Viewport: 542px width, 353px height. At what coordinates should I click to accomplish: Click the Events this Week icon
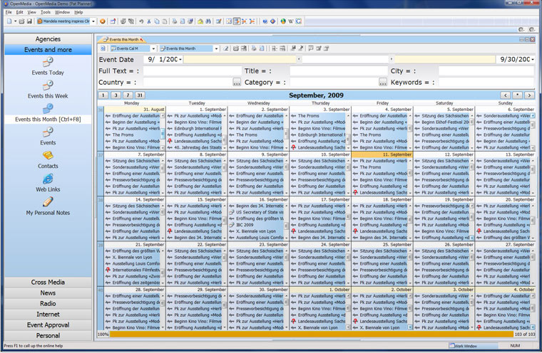tap(48, 85)
